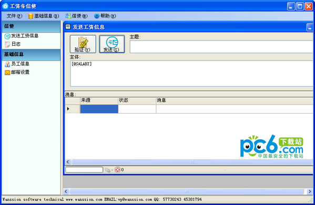Minimize the 发送工资信息 inner panel

tap(310, 27)
